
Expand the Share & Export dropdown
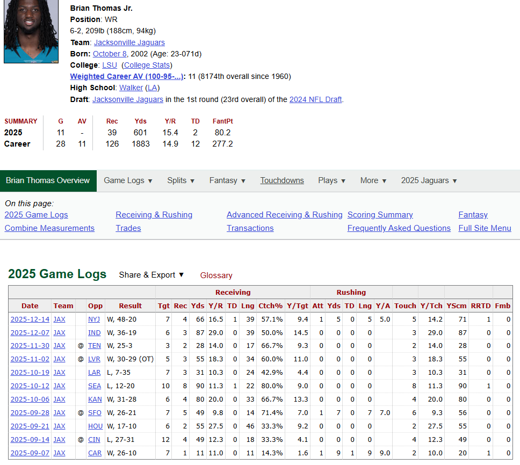click(x=151, y=275)
